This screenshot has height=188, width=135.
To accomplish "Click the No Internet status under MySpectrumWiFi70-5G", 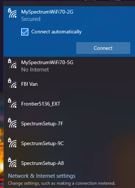I will 35,70.
